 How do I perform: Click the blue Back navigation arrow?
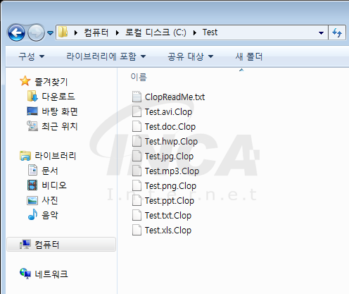point(16,32)
